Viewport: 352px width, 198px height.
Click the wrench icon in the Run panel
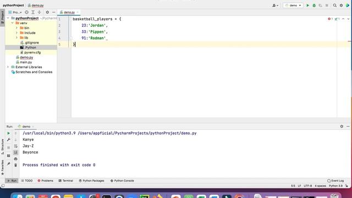click(x=9, y=140)
